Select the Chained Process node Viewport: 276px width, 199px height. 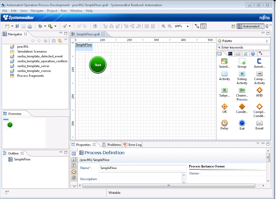tap(242, 94)
